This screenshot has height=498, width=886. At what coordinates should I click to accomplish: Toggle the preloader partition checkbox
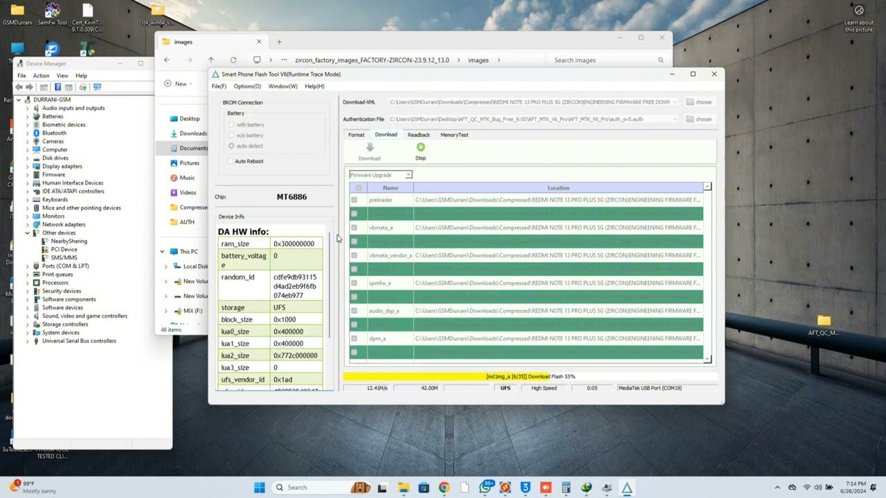point(354,200)
